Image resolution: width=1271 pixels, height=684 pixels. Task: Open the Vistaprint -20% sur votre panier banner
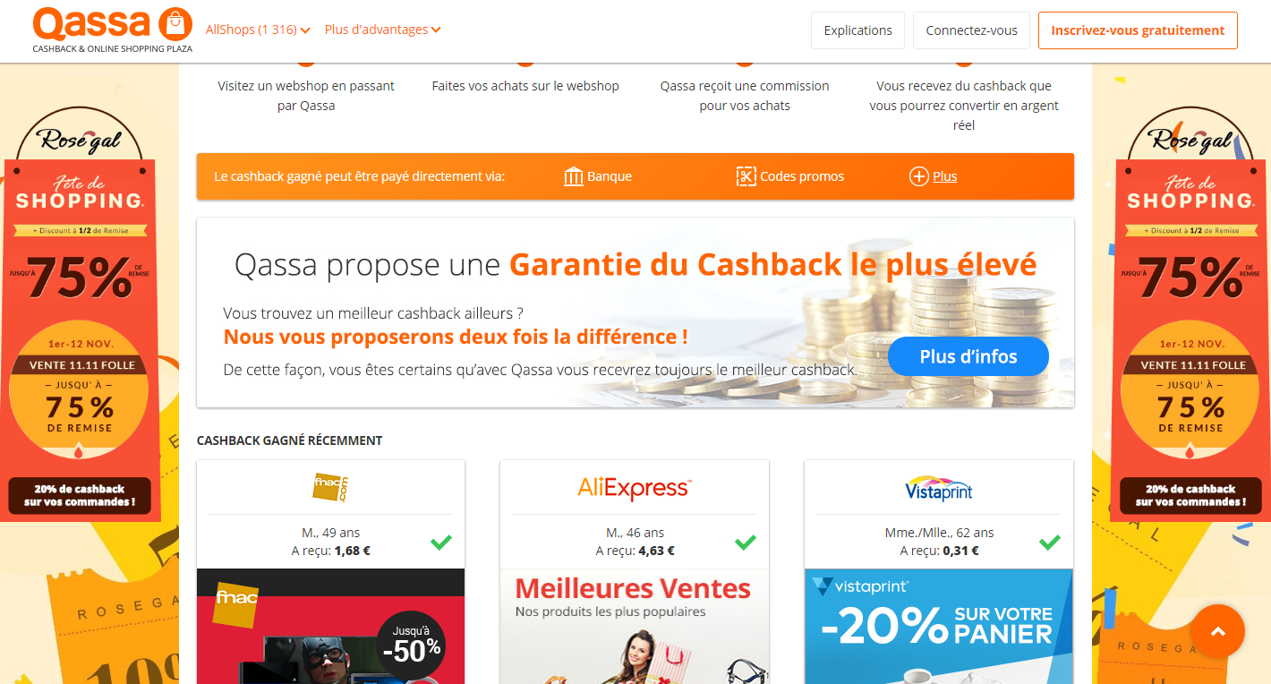click(x=939, y=627)
